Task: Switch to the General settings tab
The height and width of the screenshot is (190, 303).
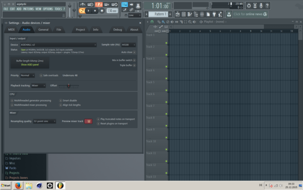Action: point(43,30)
